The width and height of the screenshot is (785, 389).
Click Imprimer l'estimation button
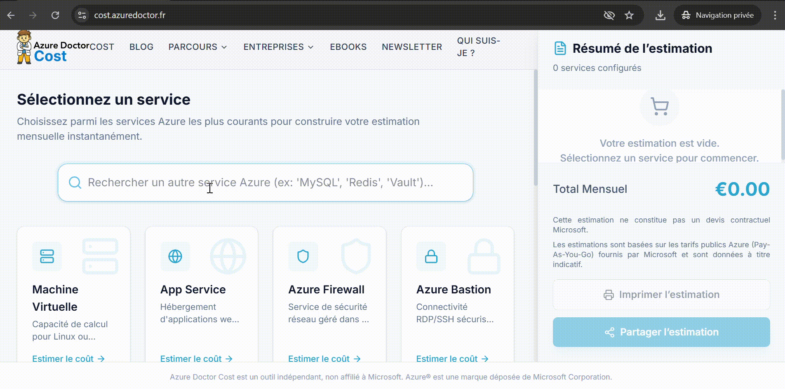(x=661, y=295)
